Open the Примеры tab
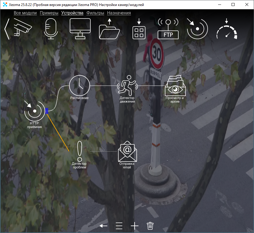Screen dimensions: 254x233 click(49, 13)
